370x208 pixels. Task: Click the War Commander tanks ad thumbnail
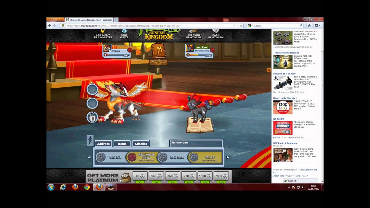point(283,38)
